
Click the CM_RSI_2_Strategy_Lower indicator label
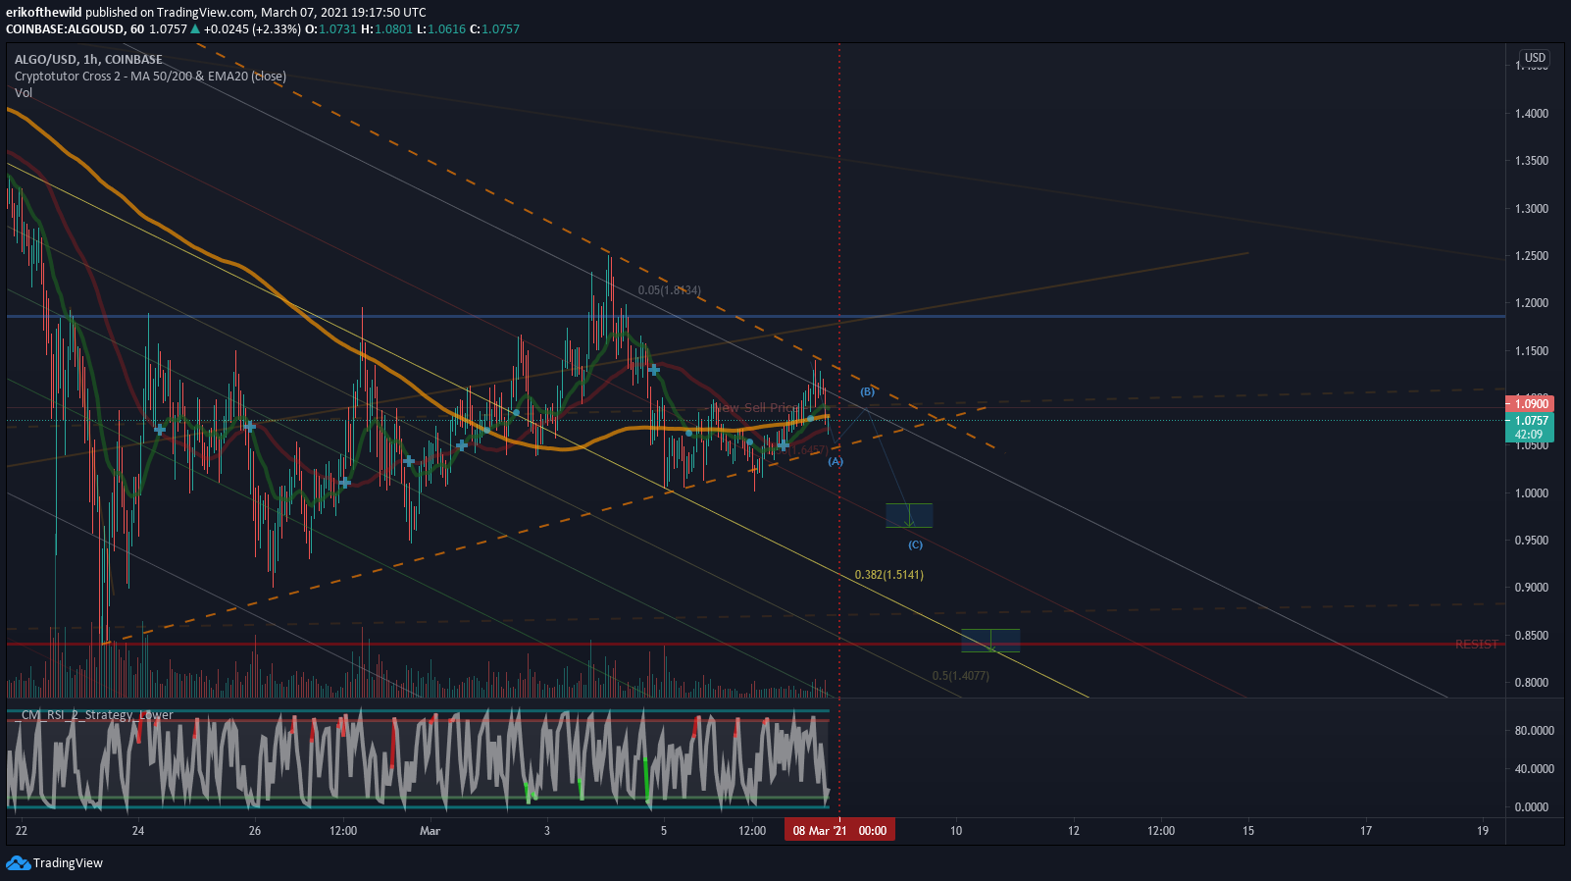tap(94, 714)
